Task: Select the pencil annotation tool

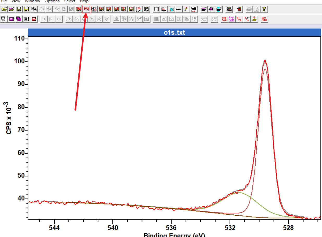Action: click(x=186, y=9)
